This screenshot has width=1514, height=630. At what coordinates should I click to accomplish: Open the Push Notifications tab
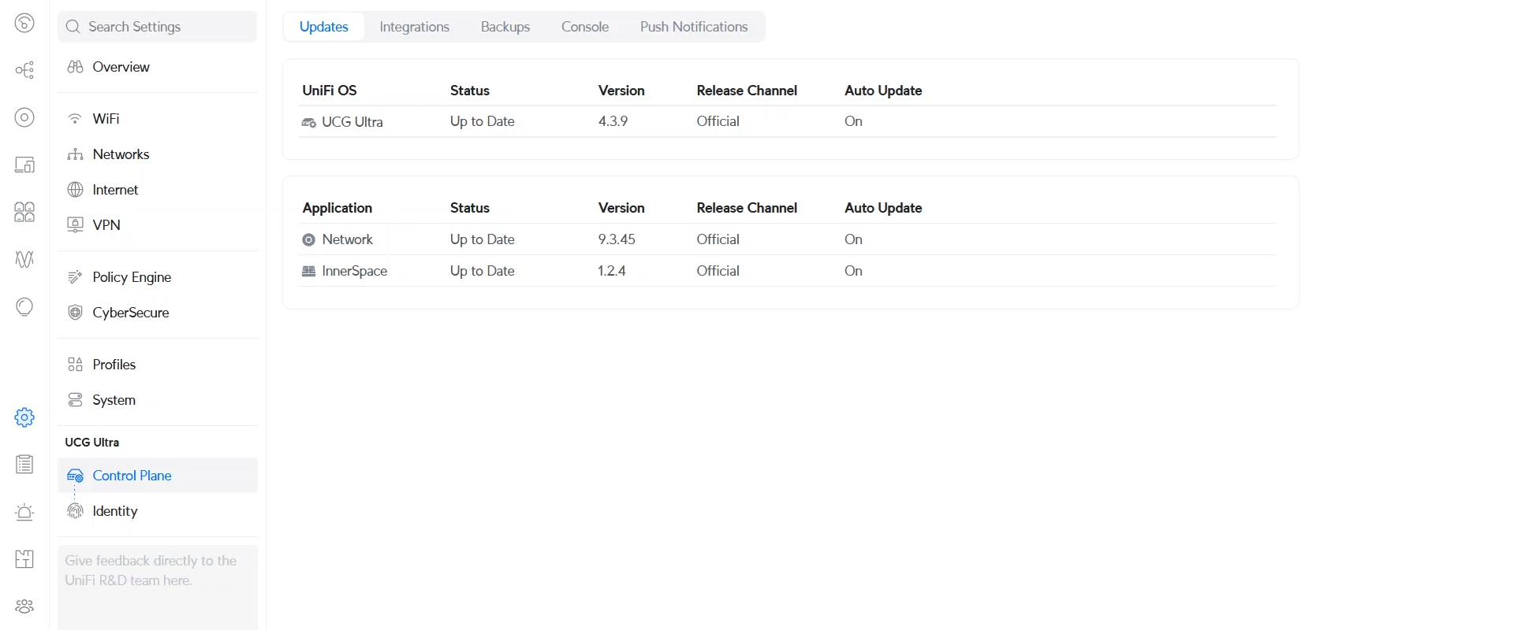[x=693, y=27]
